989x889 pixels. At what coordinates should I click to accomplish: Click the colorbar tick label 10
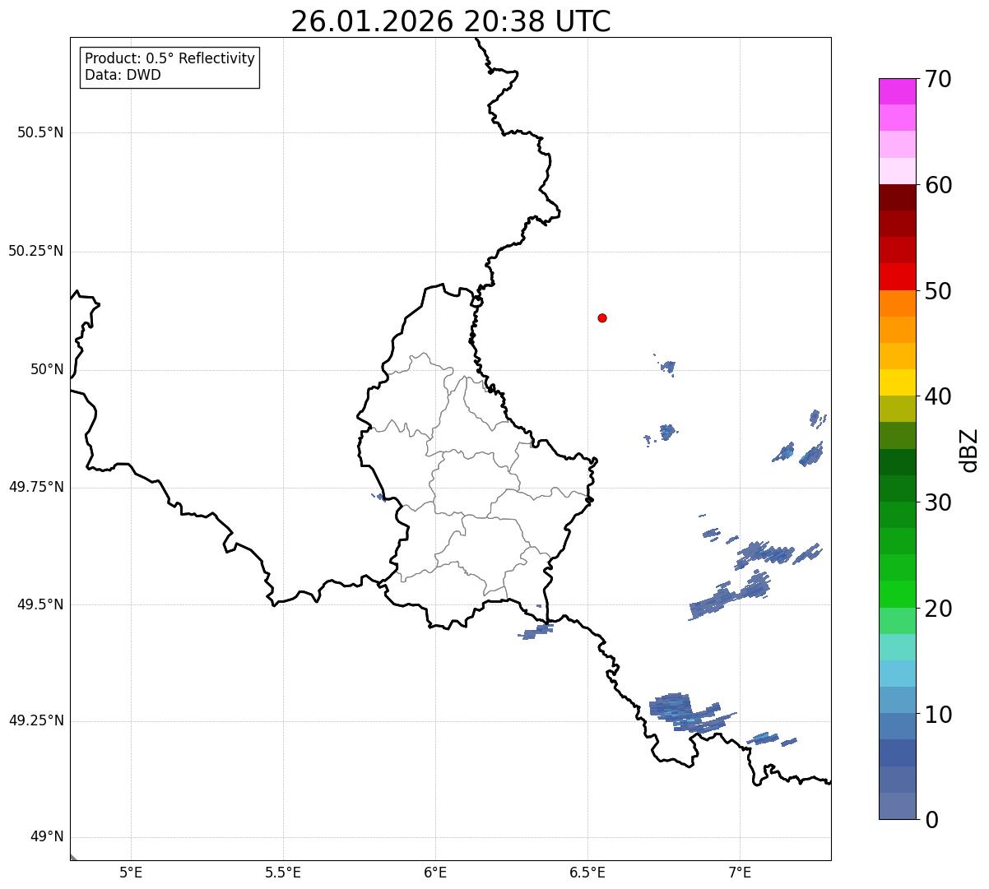[938, 715]
